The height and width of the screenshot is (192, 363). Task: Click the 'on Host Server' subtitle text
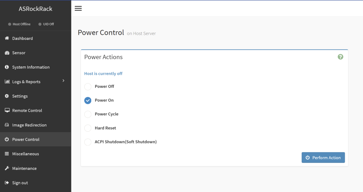(x=141, y=34)
